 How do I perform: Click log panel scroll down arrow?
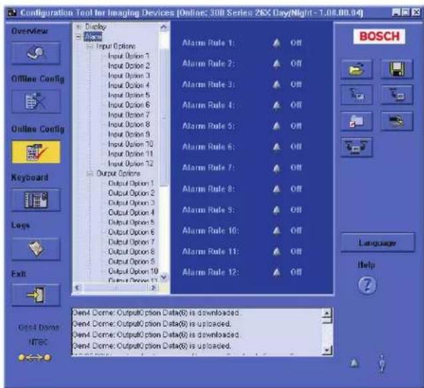tap(327, 351)
